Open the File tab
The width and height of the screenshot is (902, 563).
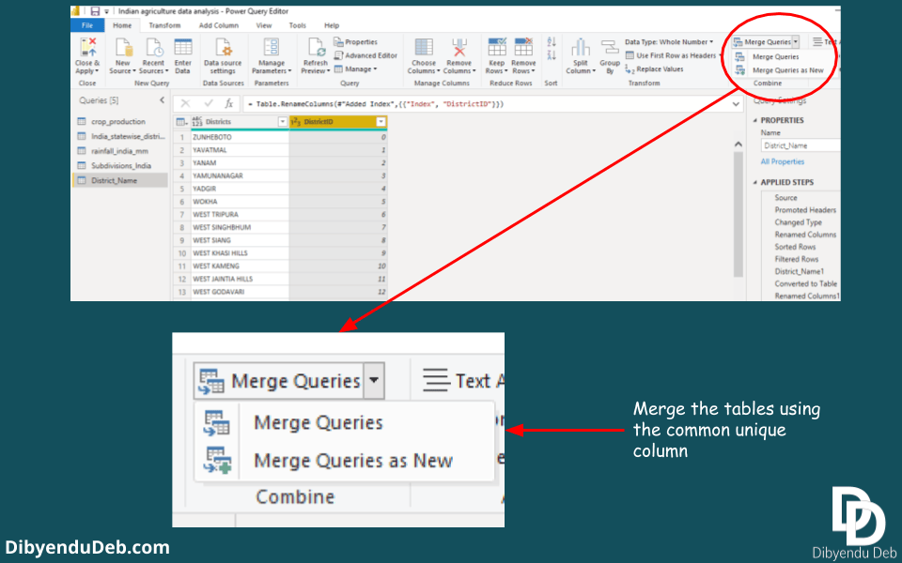click(87, 25)
